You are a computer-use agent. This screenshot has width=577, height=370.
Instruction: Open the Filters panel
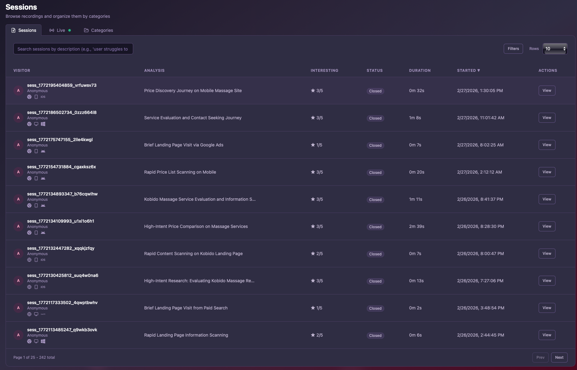[x=513, y=49]
